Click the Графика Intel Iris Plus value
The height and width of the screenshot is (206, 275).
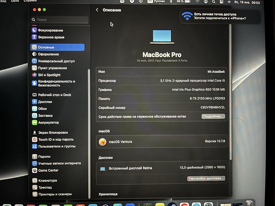click(x=198, y=89)
